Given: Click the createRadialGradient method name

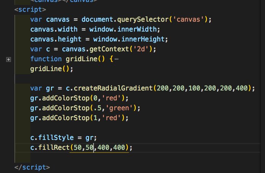Looking at the screenshot, I should pos(113,88).
